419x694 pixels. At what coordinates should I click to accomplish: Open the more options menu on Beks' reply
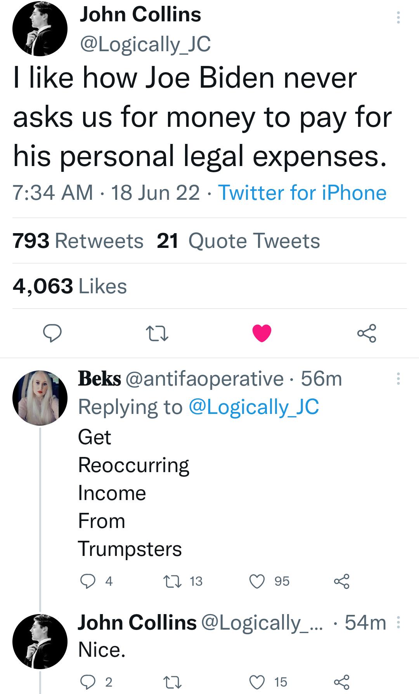pyautogui.click(x=399, y=378)
